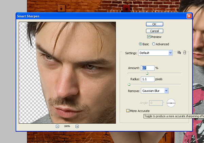Click the Radius pixels field
The width and height of the screenshot is (204, 143).
(x=148, y=79)
